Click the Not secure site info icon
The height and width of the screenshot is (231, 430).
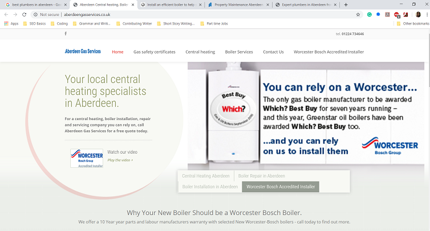click(x=35, y=14)
